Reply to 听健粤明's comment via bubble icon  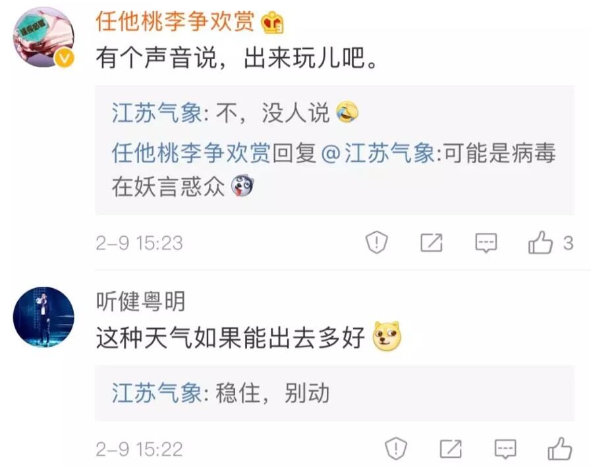point(505,449)
